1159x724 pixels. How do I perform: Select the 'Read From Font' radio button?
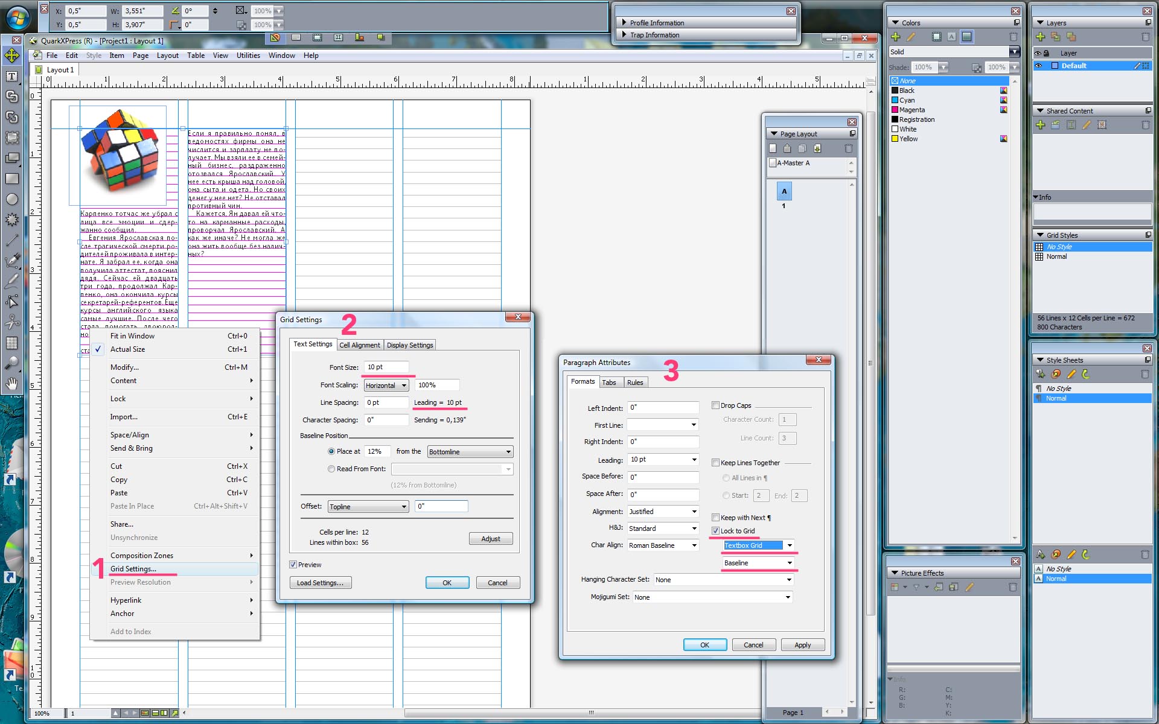(331, 469)
